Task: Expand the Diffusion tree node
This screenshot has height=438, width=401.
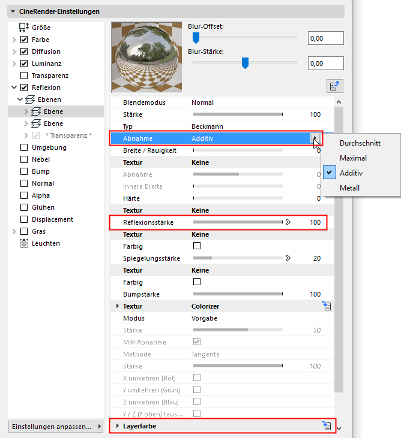Action: click(x=14, y=52)
